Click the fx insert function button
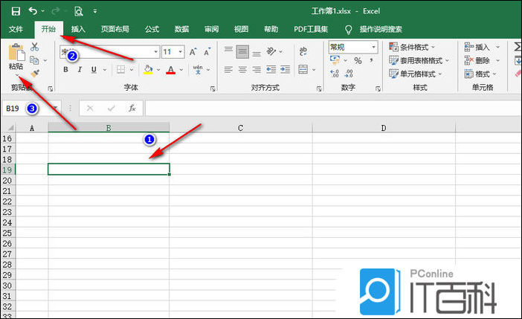 (x=132, y=109)
